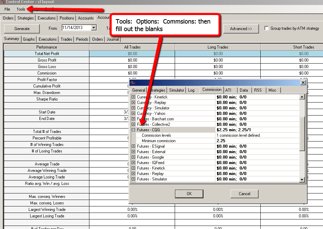Click the Minimum commission value 2.25
Image resolution: width=323 pixels, height=229 pixels.
tap(257, 141)
